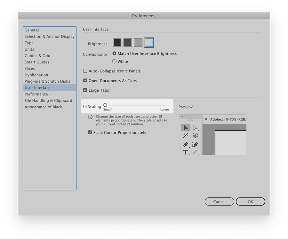Select the Curvature tool in preview

coord(195,145)
